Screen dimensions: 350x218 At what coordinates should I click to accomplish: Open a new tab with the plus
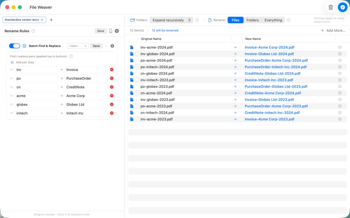51,20
